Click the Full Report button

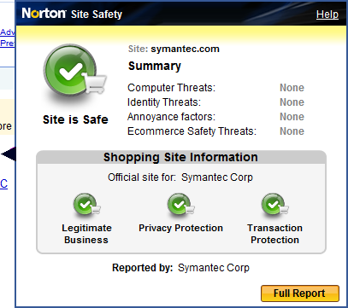tap(300, 293)
